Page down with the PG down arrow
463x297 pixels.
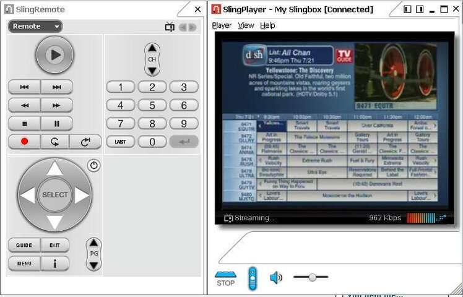pyautogui.click(x=93, y=265)
